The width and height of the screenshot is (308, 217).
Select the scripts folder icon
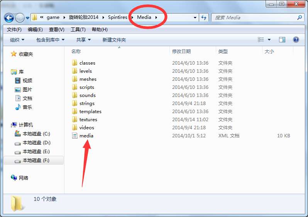point(74,87)
